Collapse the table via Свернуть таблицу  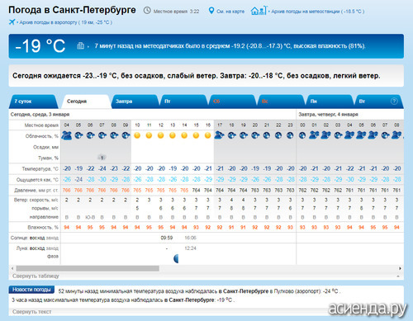36,276
